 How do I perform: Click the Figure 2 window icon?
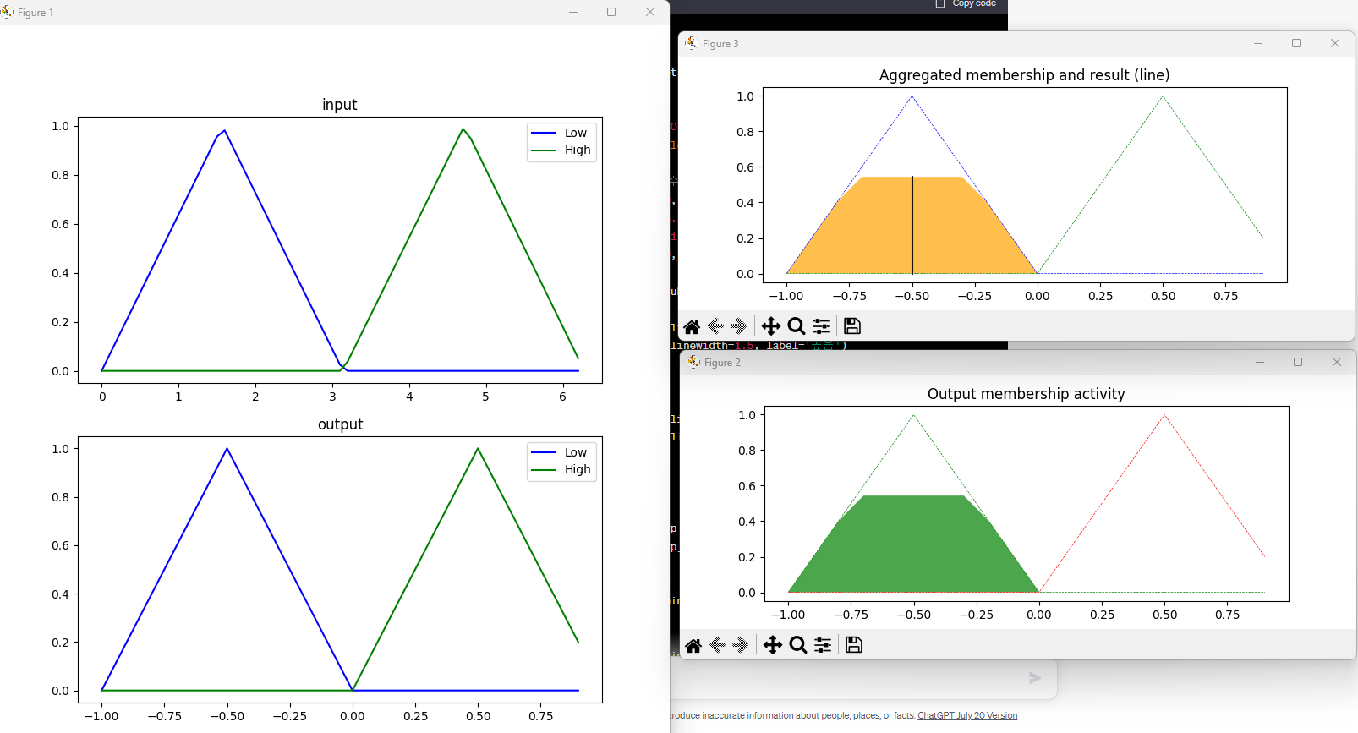[693, 362]
